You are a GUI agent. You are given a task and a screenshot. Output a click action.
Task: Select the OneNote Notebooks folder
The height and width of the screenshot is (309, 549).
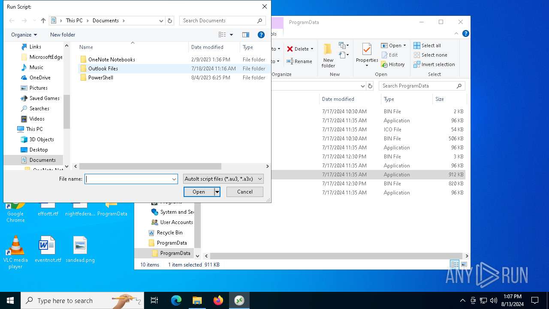tap(112, 60)
